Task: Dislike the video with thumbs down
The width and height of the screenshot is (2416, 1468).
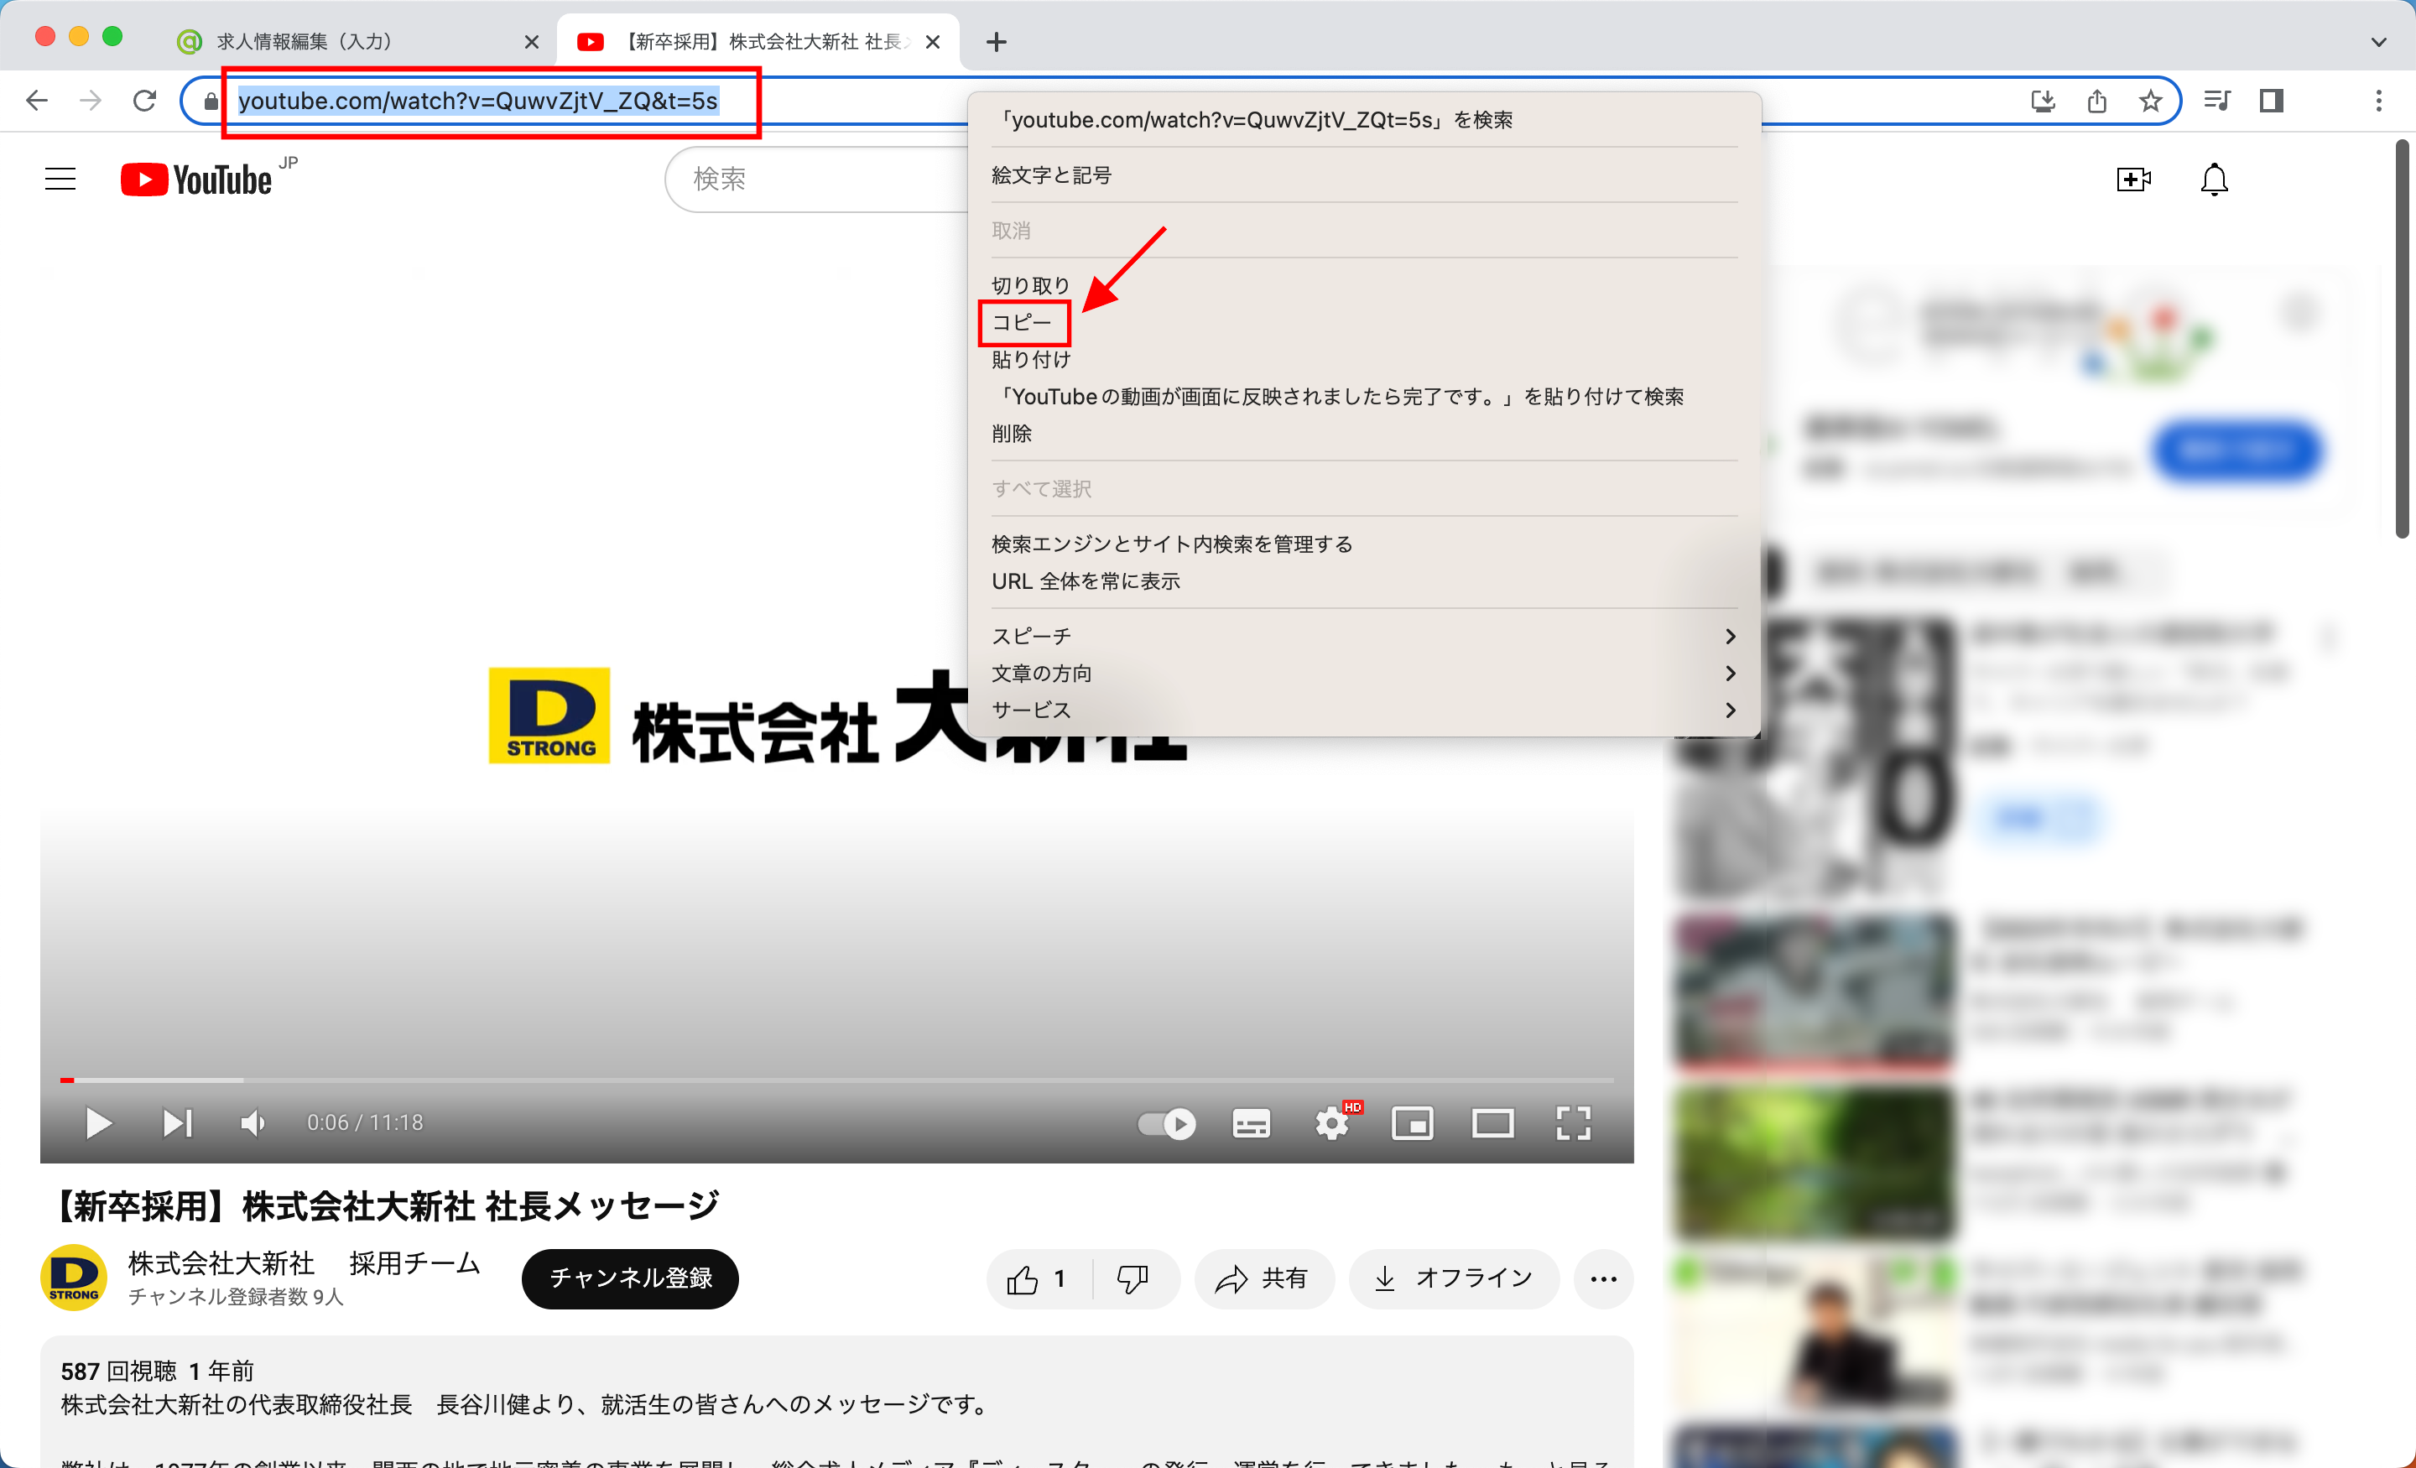Action: tap(1133, 1278)
